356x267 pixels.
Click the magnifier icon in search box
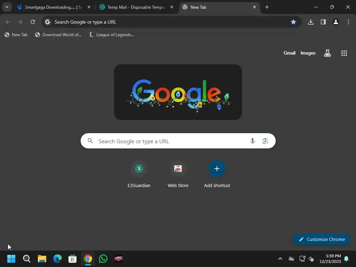(90, 141)
